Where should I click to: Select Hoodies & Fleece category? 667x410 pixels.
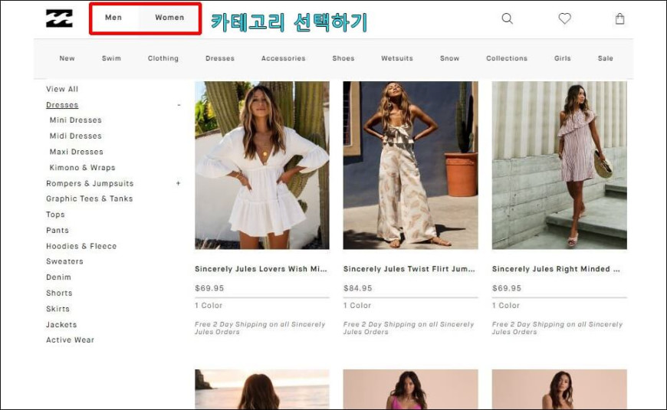coord(81,246)
